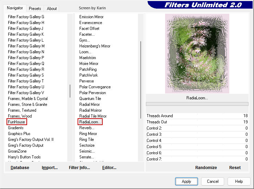Screen dimensions: 254x189
Task: Reset the filter controls
Action: point(235,168)
